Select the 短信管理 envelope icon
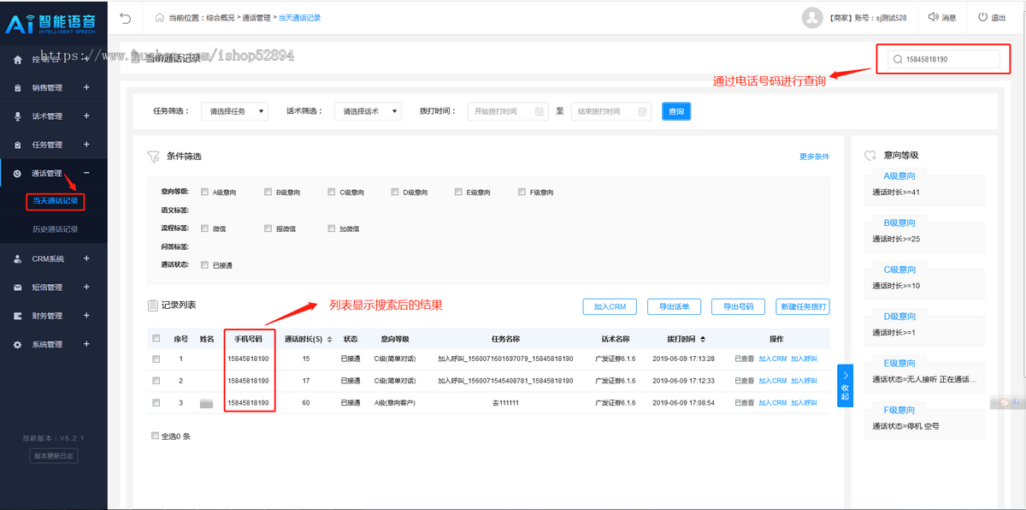Image resolution: width=1026 pixels, height=510 pixels. pos(18,288)
